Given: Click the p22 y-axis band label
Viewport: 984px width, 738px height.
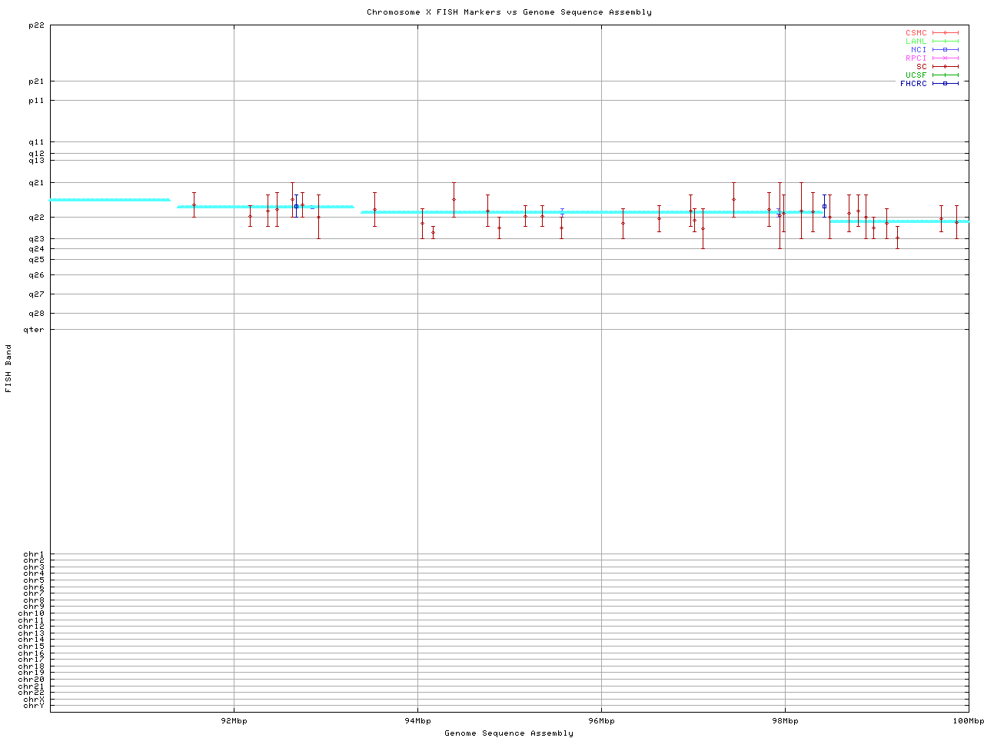Looking at the screenshot, I should tap(36, 25).
